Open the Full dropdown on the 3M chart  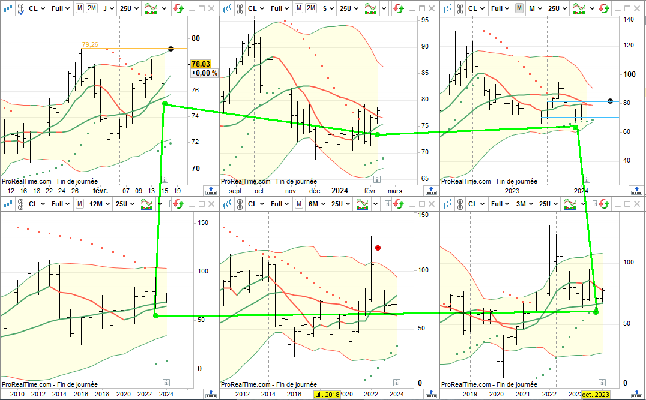501,204
